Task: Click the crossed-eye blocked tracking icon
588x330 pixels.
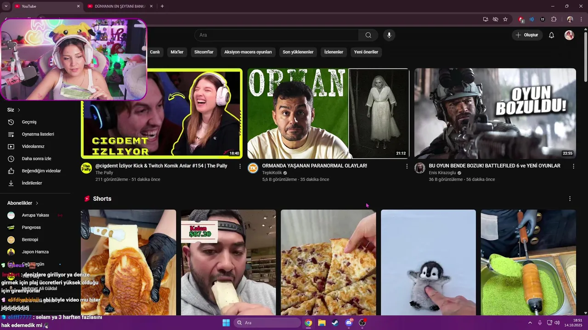Action: [x=495, y=19]
